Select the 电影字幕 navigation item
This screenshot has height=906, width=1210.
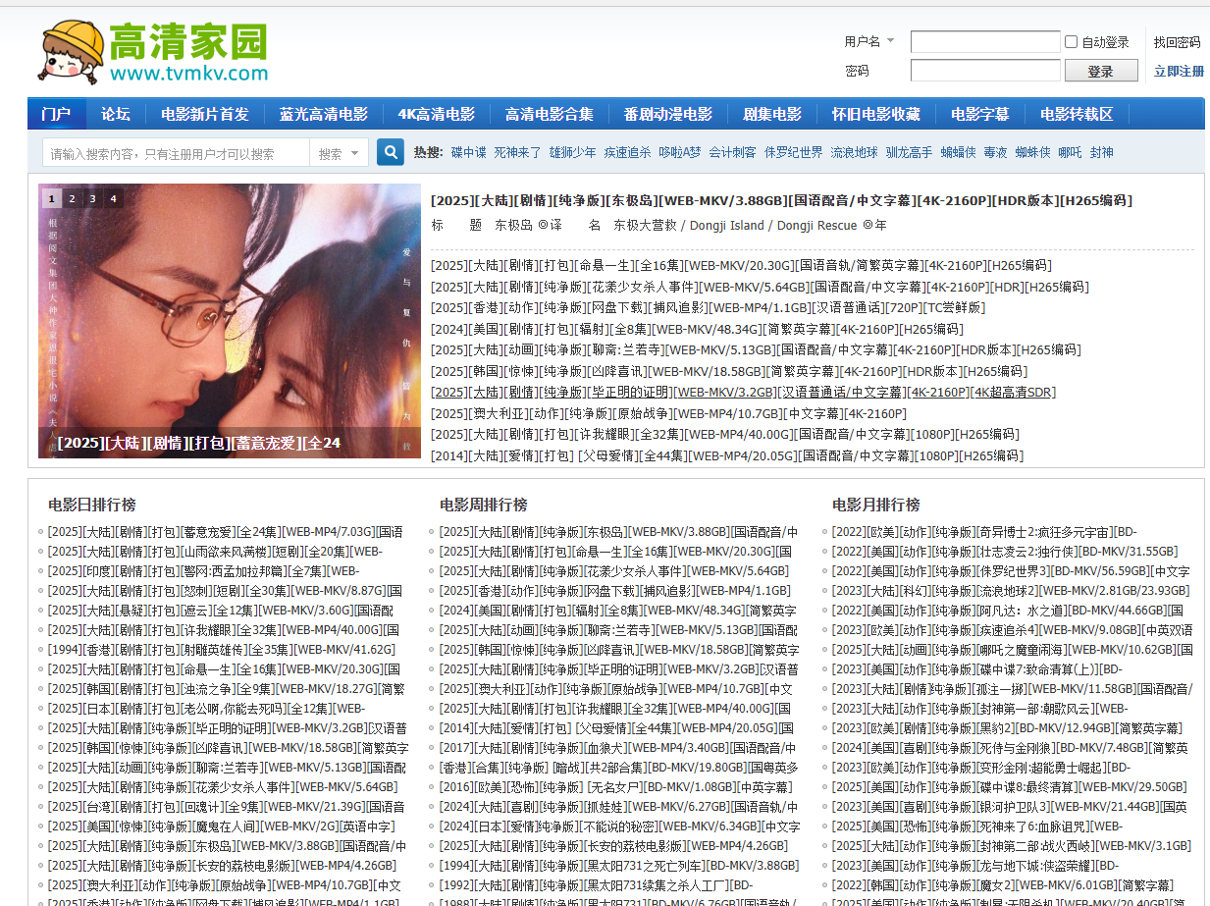coord(979,114)
